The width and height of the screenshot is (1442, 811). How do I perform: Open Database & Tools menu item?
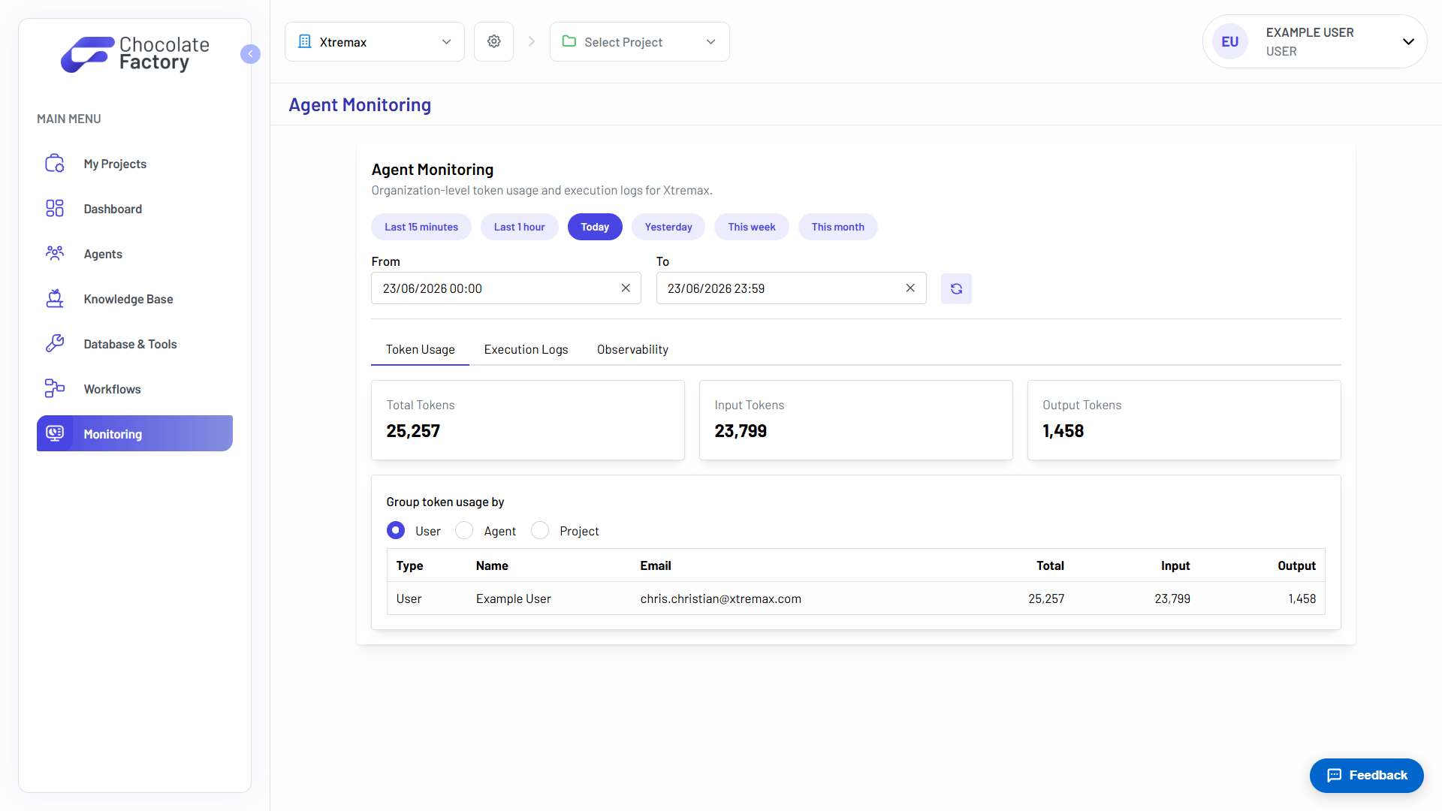tap(134, 344)
